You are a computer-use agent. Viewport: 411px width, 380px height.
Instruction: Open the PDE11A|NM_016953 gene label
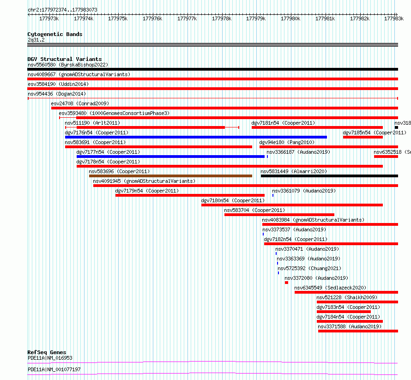coord(50,358)
